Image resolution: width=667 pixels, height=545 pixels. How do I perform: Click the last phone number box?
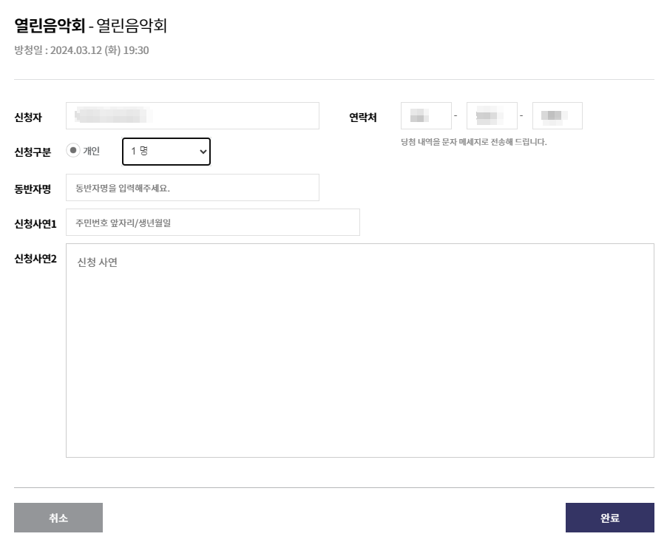click(557, 115)
